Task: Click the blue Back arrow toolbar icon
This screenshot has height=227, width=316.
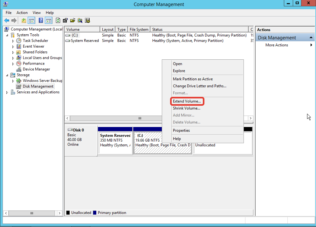Action: (x=7, y=21)
